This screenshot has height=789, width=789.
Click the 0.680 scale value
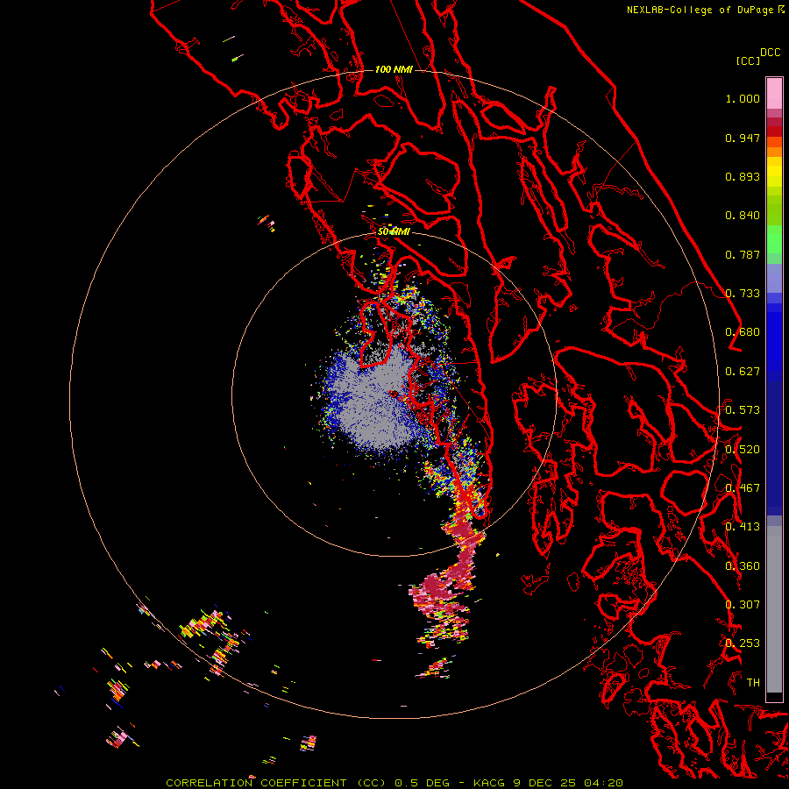[x=743, y=332]
